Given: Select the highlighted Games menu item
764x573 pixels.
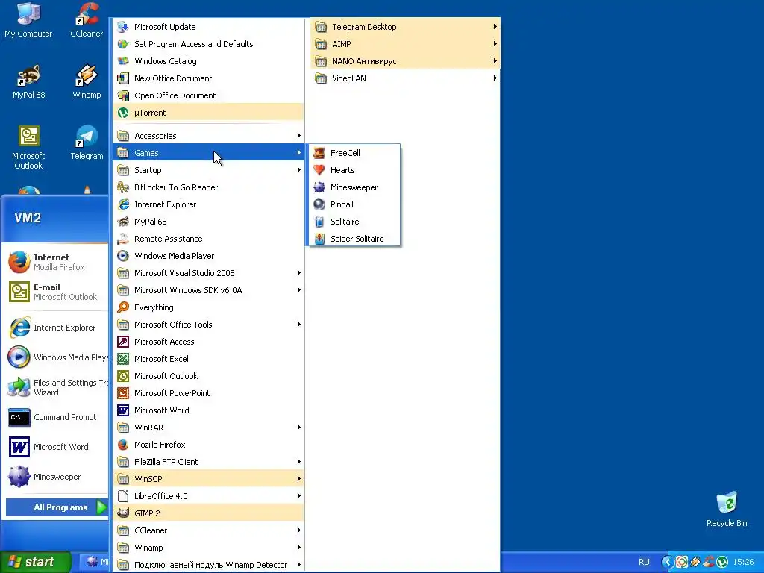Looking at the screenshot, I should click(x=209, y=153).
